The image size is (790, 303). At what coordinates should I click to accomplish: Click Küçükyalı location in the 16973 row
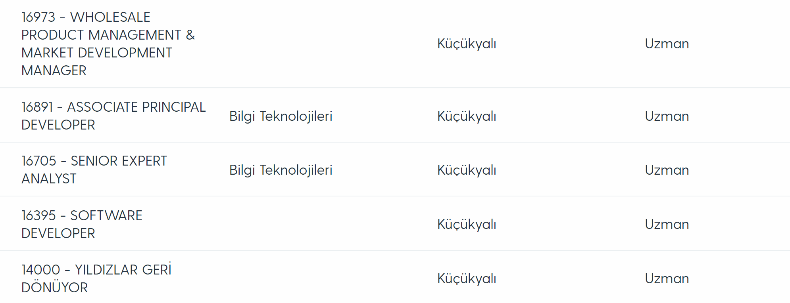click(x=467, y=44)
